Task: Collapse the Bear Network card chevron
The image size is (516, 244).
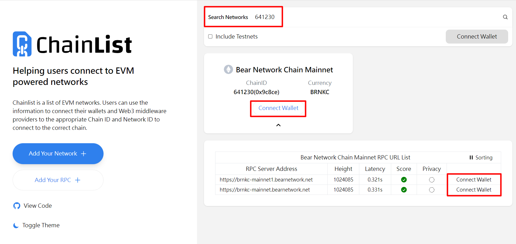Action: (278, 125)
